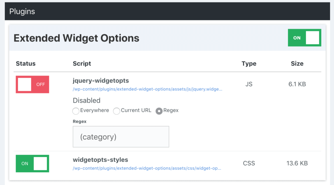Open the jquery.widgetopts JS file link
The height and width of the screenshot is (185, 334).
(147, 89)
